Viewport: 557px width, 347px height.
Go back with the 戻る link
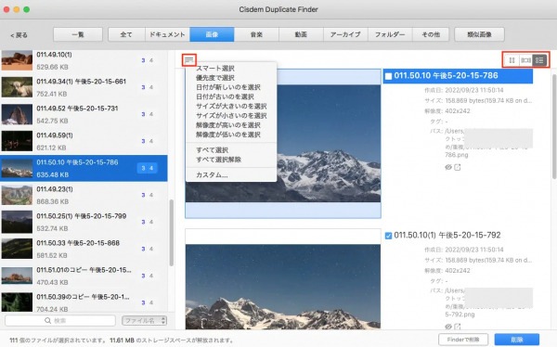(x=19, y=35)
